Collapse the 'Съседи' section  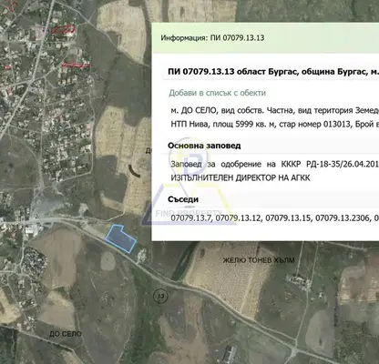[183, 199]
